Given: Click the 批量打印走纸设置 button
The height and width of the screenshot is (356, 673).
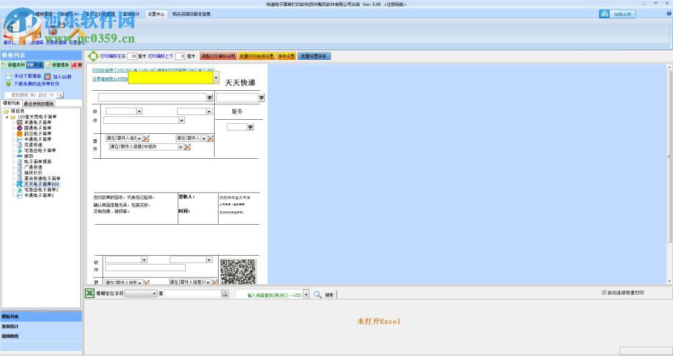Looking at the screenshot, I should click(256, 57).
